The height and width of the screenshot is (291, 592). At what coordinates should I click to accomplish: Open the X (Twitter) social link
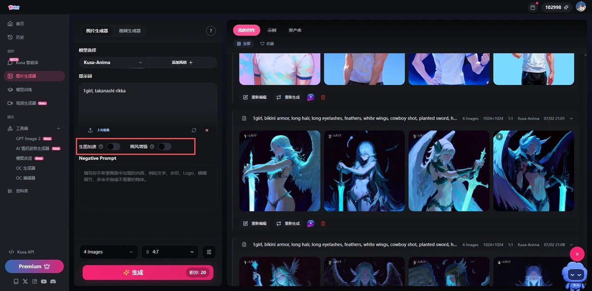25,281
